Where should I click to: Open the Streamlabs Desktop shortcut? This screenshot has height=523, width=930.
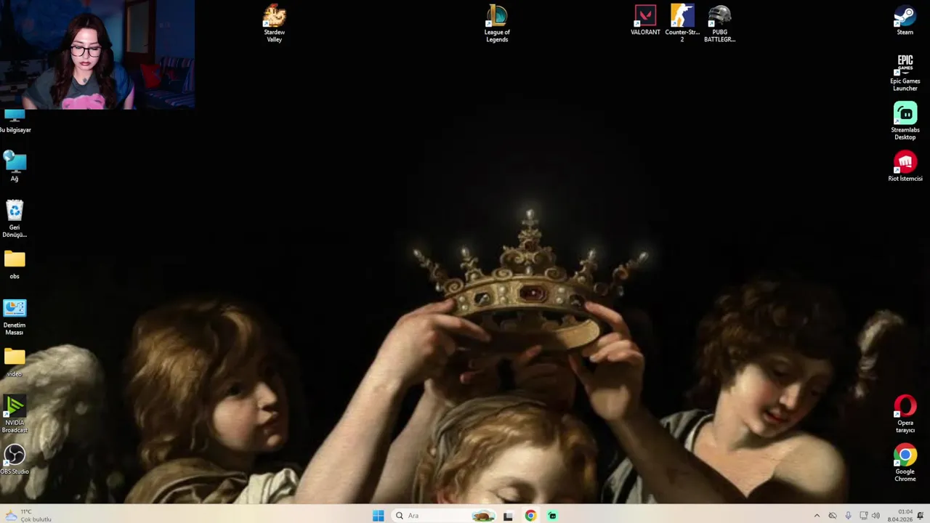[x=905, y=121]
